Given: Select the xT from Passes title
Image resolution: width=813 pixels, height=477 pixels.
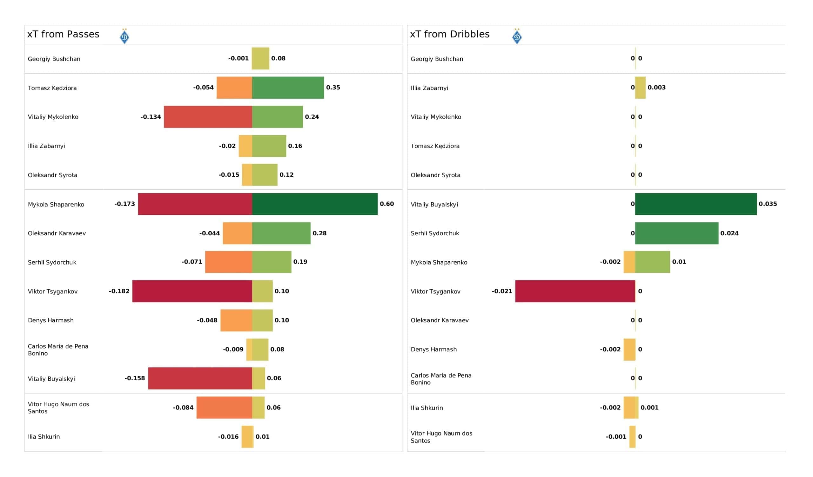Looking at the screenshot, I should click(x=63, y=34).
